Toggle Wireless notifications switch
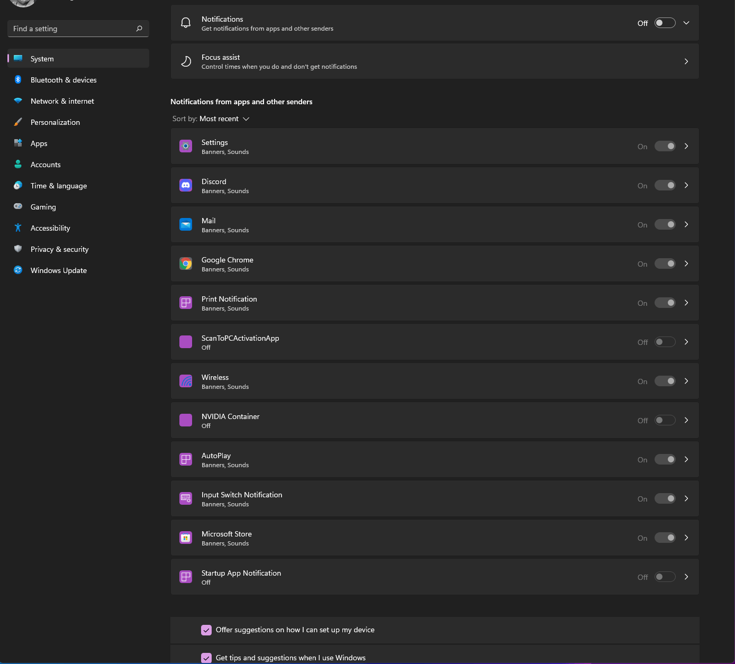Viewport: 735px width, 664px height. point(665,381)
